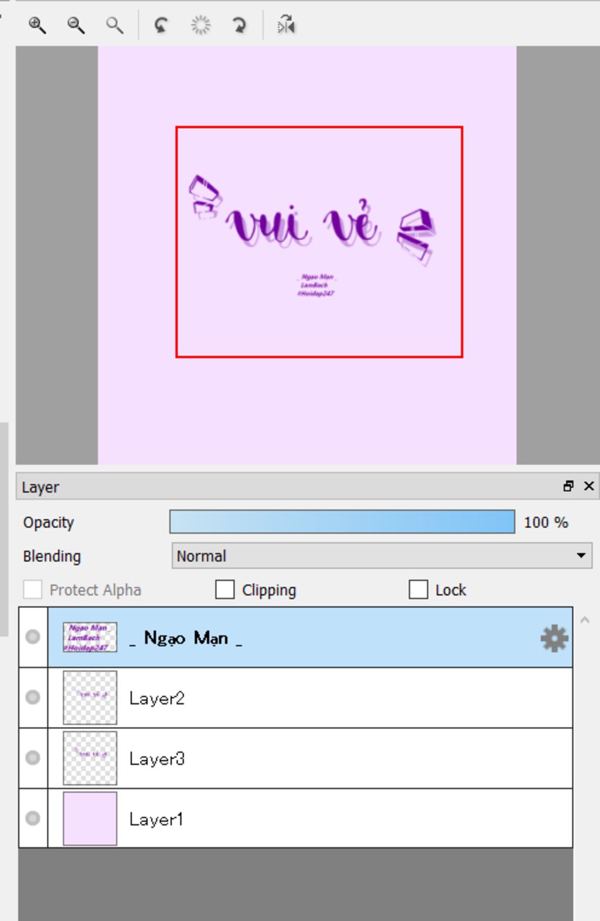
Task: Undock the Layer panel
Action: 568,486
